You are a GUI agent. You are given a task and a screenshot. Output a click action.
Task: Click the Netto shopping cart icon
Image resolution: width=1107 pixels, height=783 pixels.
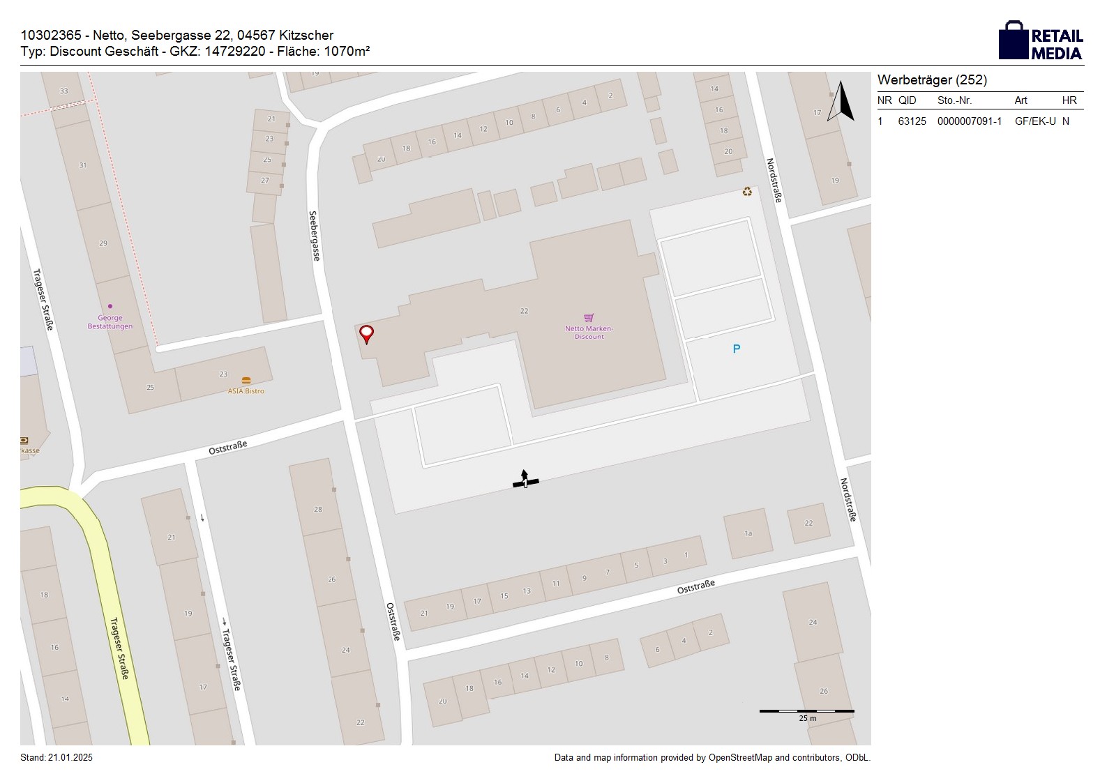pyautogui.click(x=589, y=318)
